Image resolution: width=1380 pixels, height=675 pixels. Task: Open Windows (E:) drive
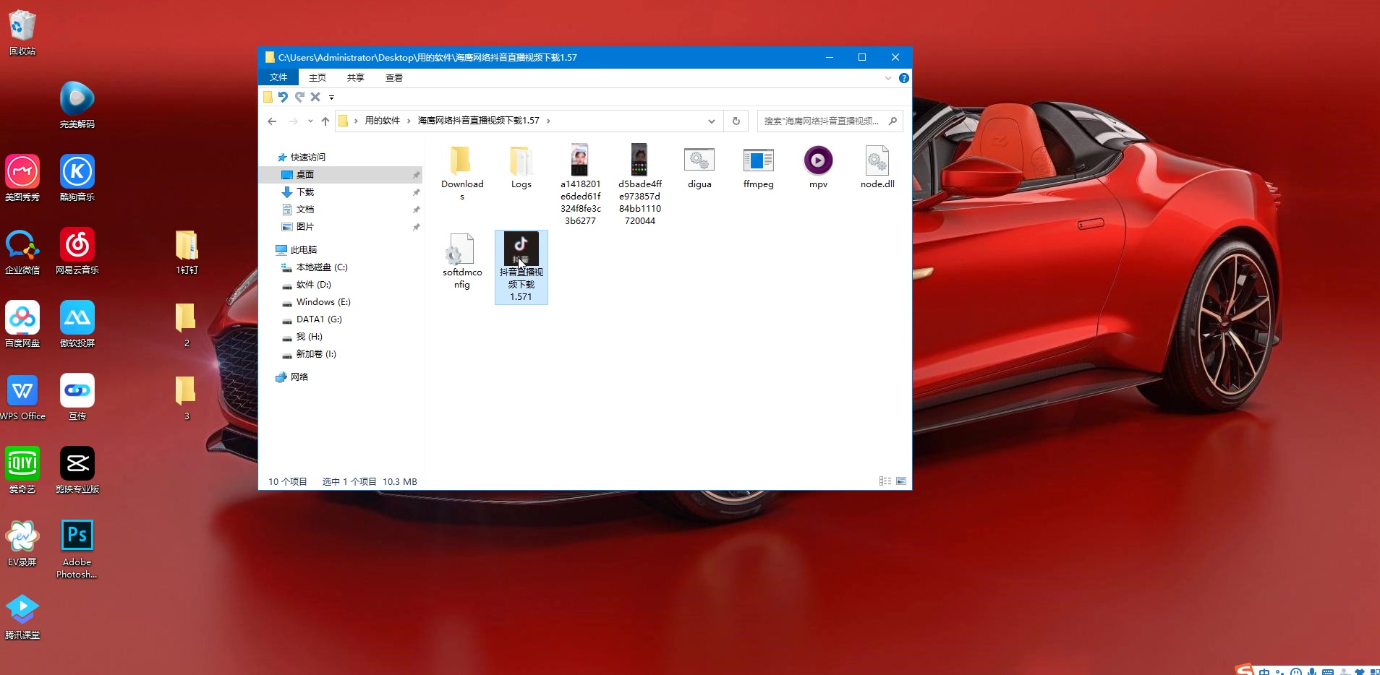pyautogui.click(x=323, y=301)
